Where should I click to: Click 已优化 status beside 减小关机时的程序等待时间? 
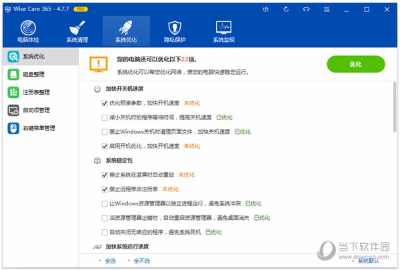point(224,117)
